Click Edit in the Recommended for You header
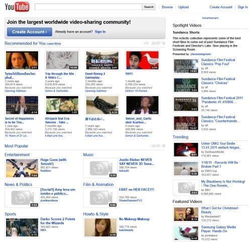251x242 pixels. (146, 43)
